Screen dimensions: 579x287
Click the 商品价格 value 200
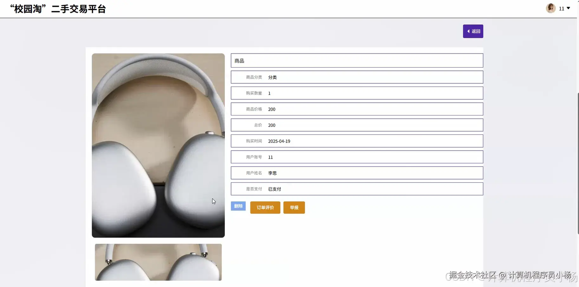272,109
